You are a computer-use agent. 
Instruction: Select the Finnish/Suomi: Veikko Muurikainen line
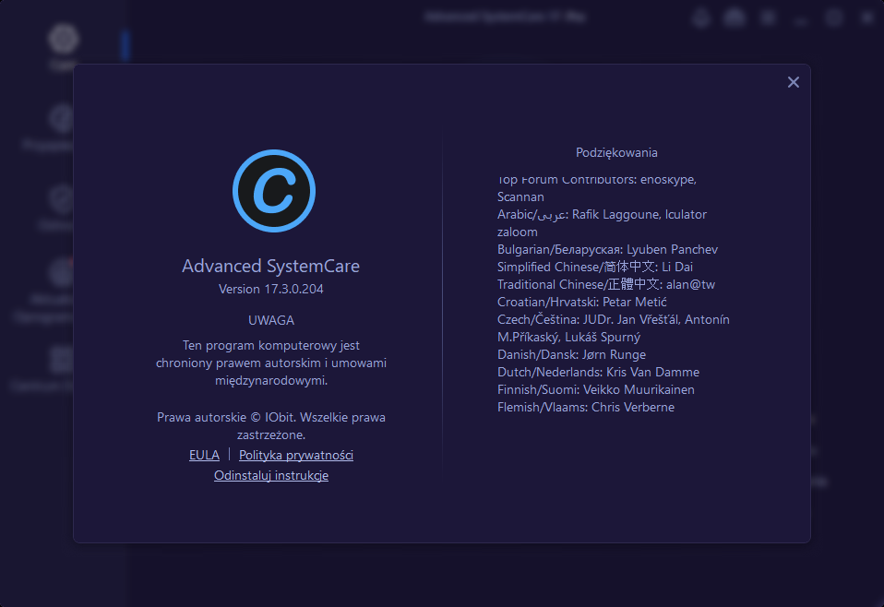[x=596, y=389]
